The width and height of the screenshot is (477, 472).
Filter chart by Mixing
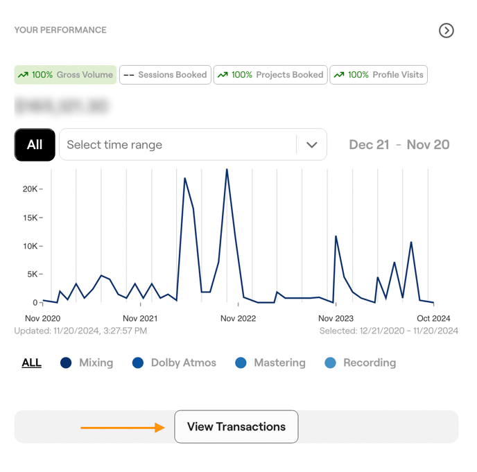tap(96, 362)
